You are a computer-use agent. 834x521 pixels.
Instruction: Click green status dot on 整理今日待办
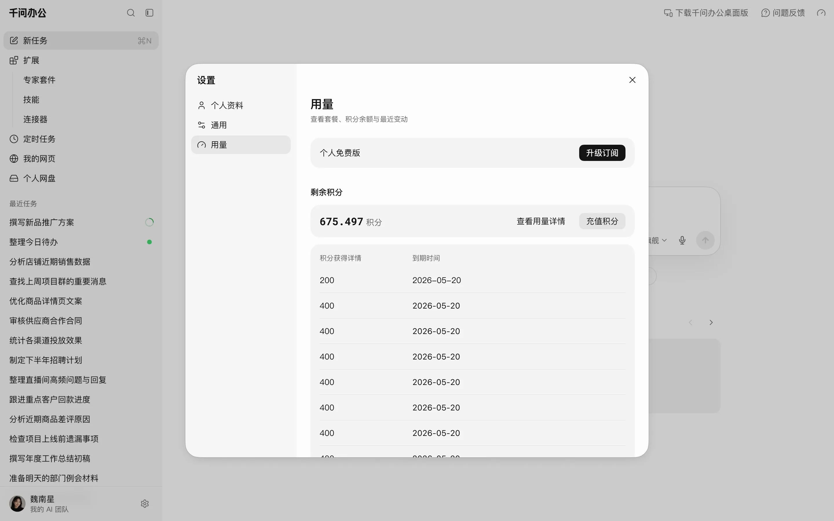[x=149, y=242]
